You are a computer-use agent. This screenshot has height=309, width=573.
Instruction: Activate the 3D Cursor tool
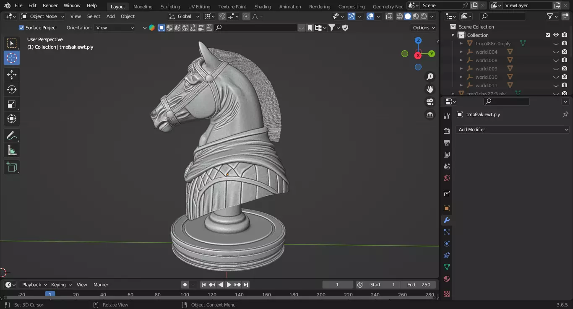pos(12,58)
